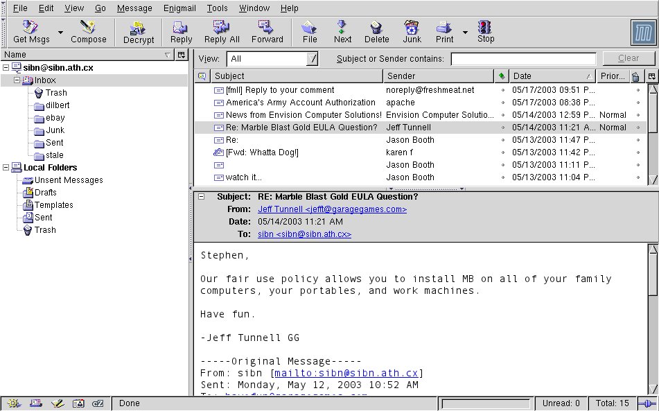Screen dimensions: 659x411
Task: Open the File menu
Action: click(x=20, y=8)
